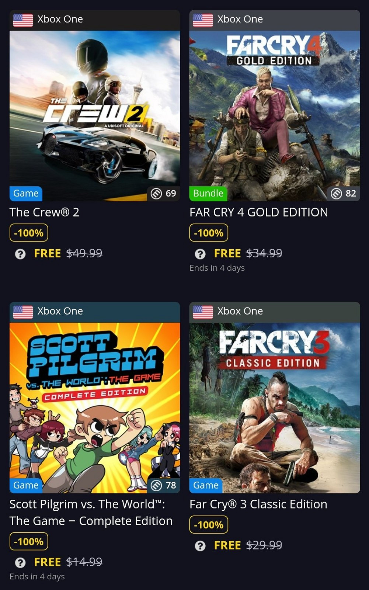Click the Metacritic score 69 badge
369x590 pixels.
tap(164, 194)
